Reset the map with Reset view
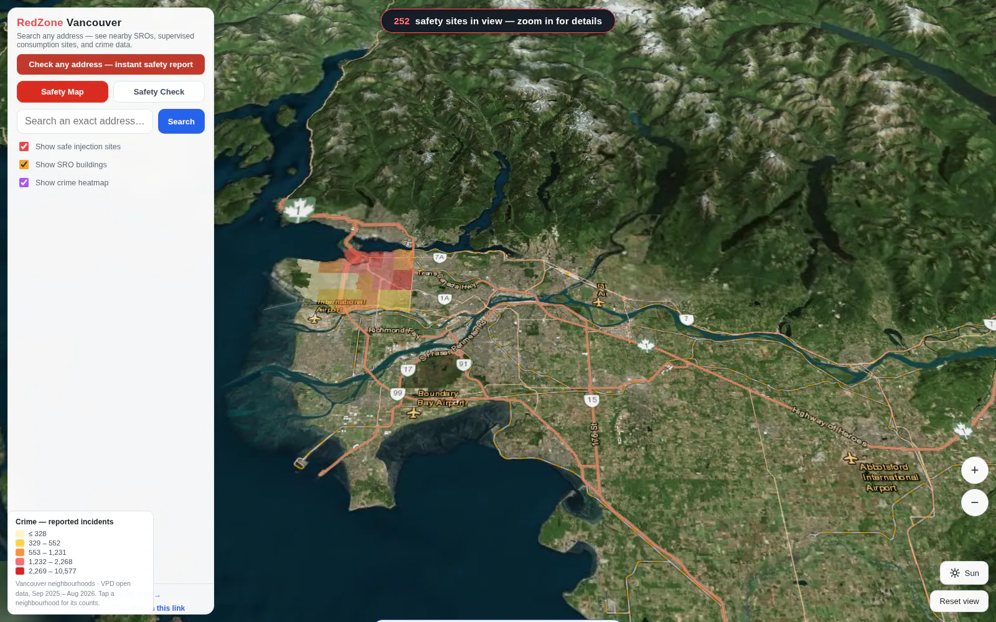 (x=959, y=601)
